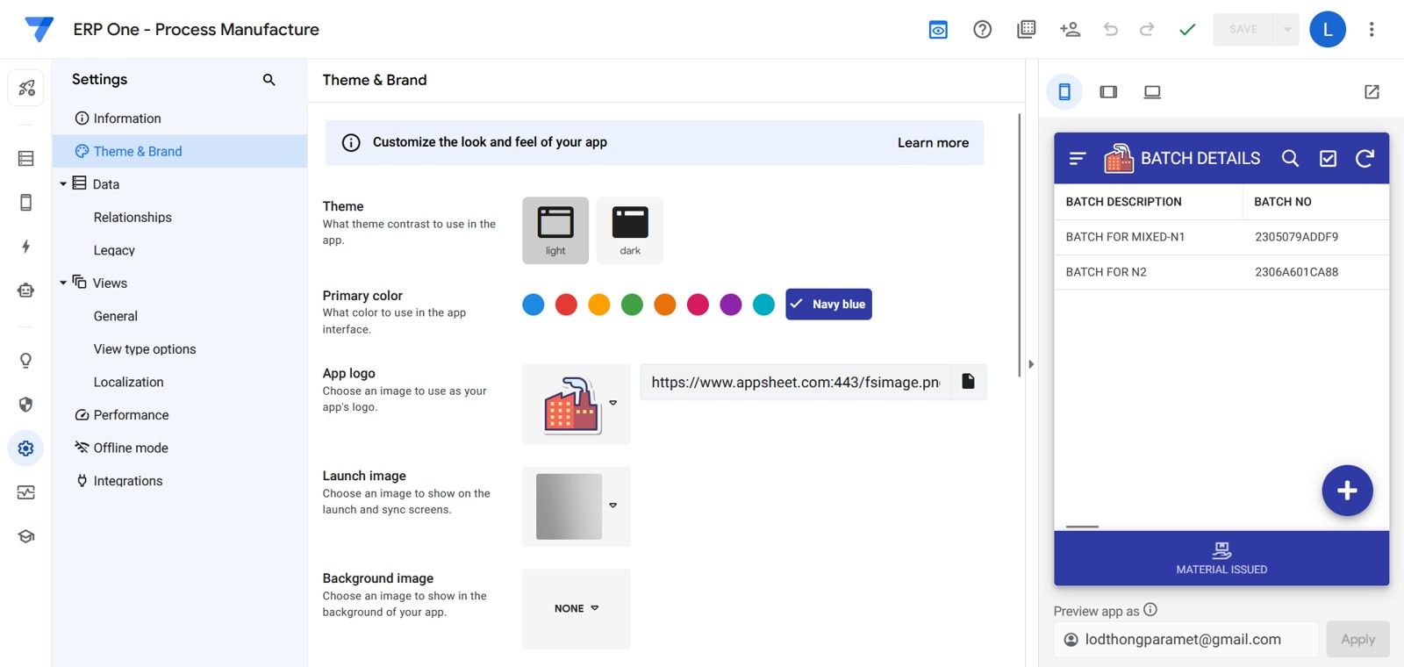Click the redo arrow icon
The image size is (1404, 667).
[x=1147, y=30]
